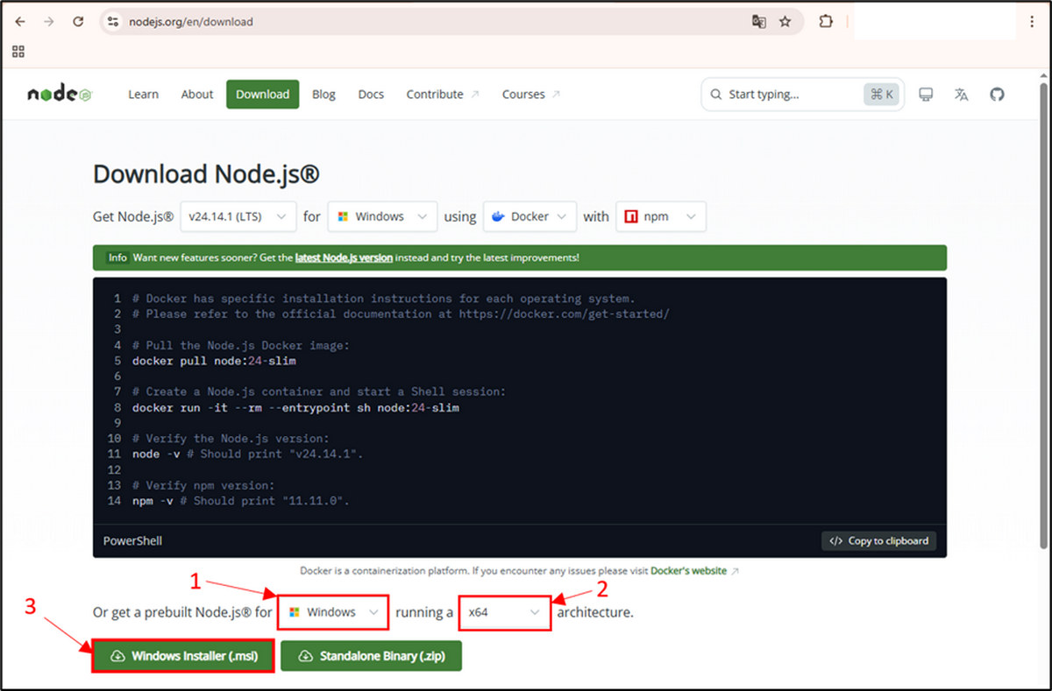
Task: Click the display theme monitor icon
Action: click(926, 94)
